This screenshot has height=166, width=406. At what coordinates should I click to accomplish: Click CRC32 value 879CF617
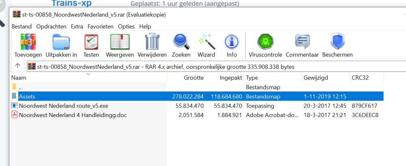[x=365, y=106]
